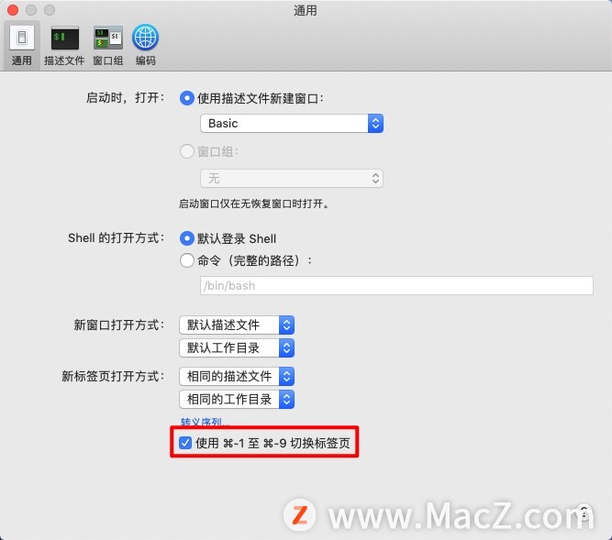Open the 相同的描述文件 new tab dropdown
This screenshot has width=612, height=540.
coord(237,376)
